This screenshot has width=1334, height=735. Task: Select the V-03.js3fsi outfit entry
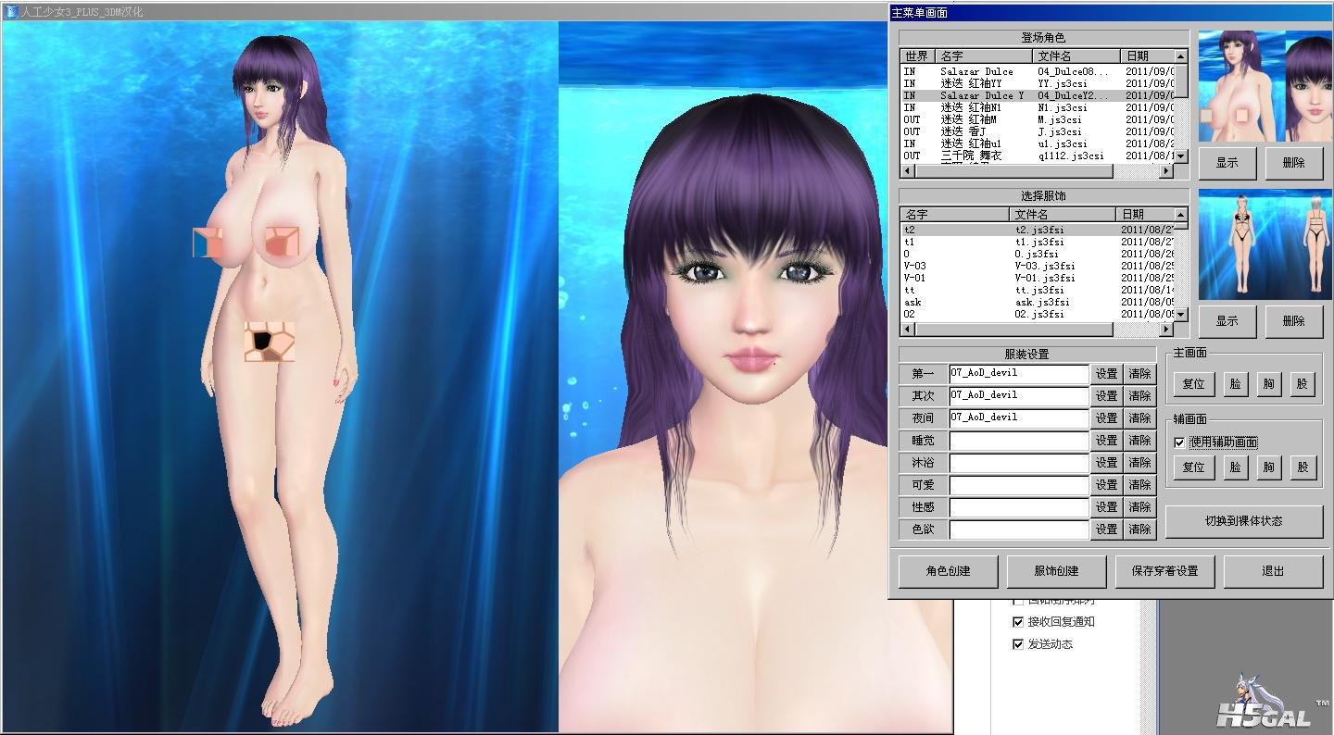pyautogui.click(x=1038, y=266)
